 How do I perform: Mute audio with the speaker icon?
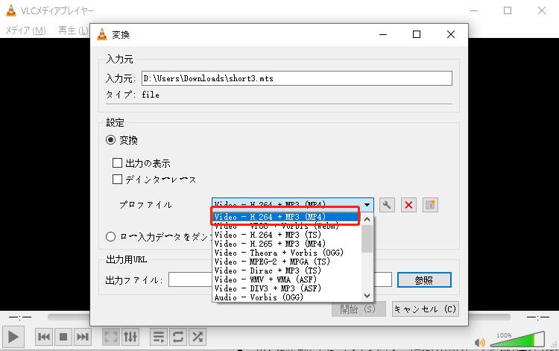point(479,343)
